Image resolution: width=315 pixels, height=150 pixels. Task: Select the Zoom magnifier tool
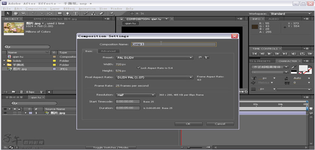24,13
